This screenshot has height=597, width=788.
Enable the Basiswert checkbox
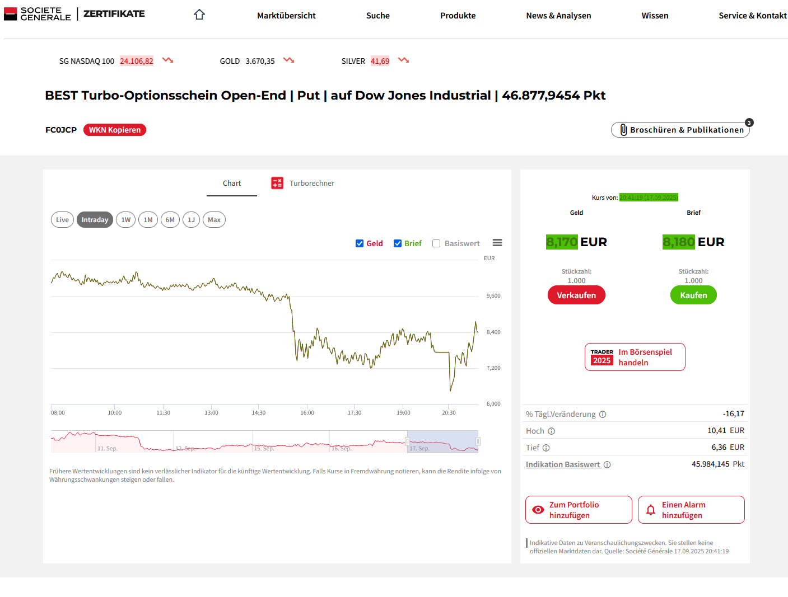(436, 243)
